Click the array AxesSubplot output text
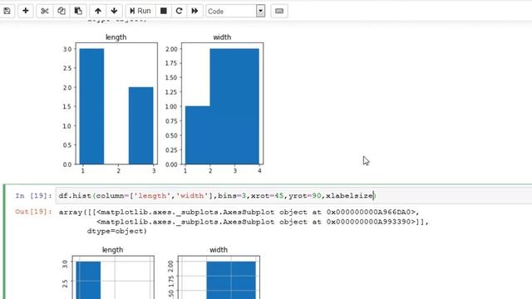The height and width of the screenshot is (299, 532). (244, 222)
